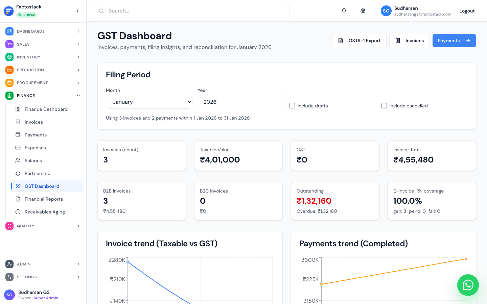Click the search magnifier icon
Screen dimensions: 487x304
[101, 11]
